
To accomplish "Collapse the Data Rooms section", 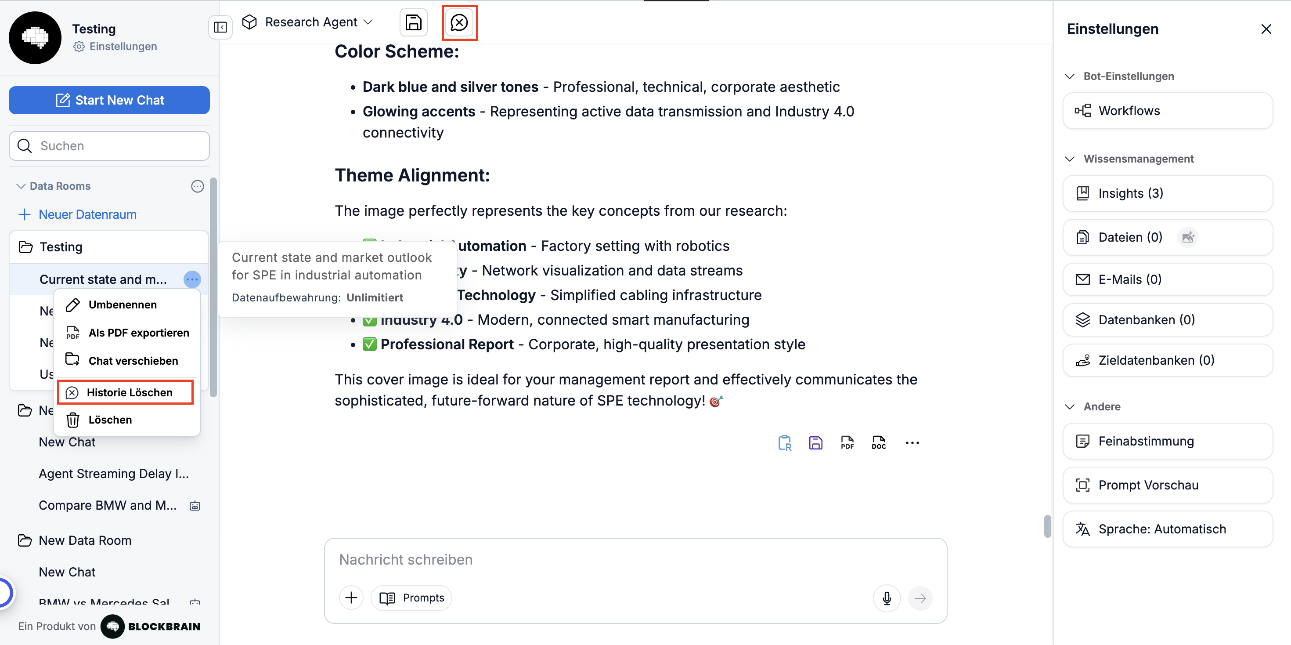I will (21, 186).
